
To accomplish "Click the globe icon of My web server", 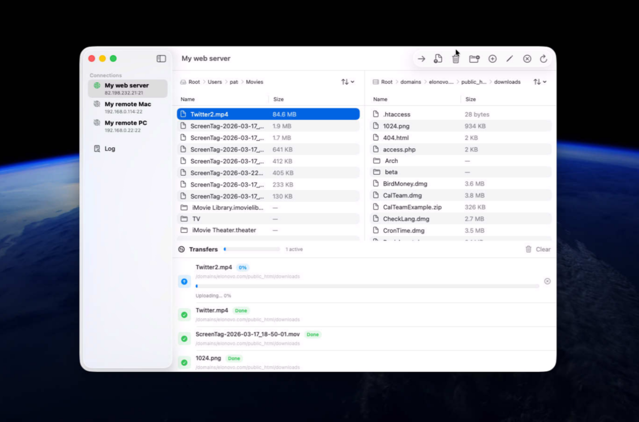I will (x=97, y=86).
